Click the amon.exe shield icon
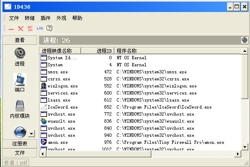 [44, 142]
